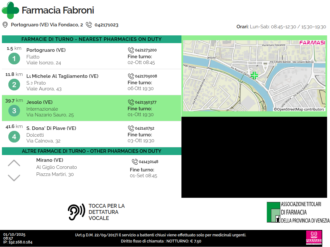Screen dimensions: 330x247
Task: Click Associazione Titolari di Farmacia logo
Action: (298, 212)
